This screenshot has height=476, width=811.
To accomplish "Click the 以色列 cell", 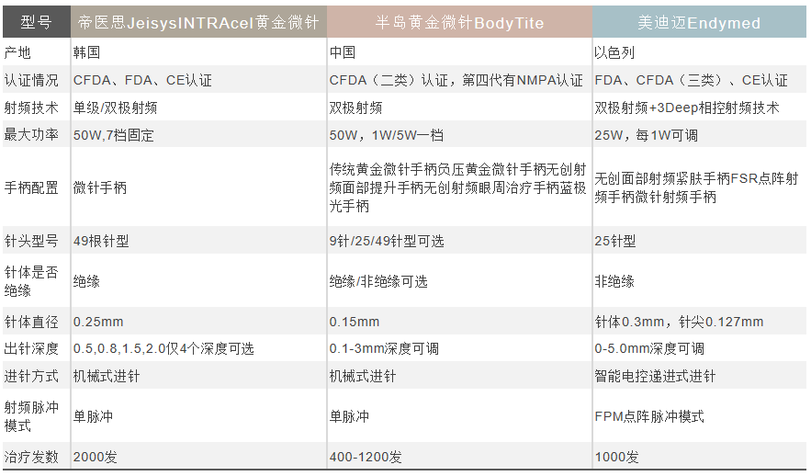I will tap(699, 52).
